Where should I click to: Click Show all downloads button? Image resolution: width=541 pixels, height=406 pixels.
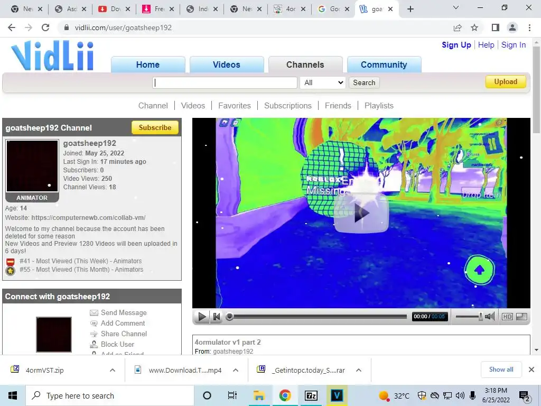501,370
